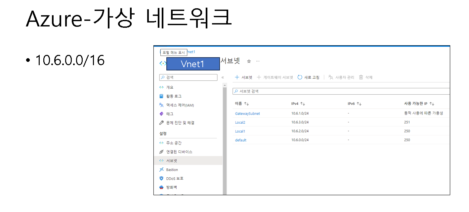
Task: Click the 연결된 디바이스 plug icon
Action: pos(161,152)
